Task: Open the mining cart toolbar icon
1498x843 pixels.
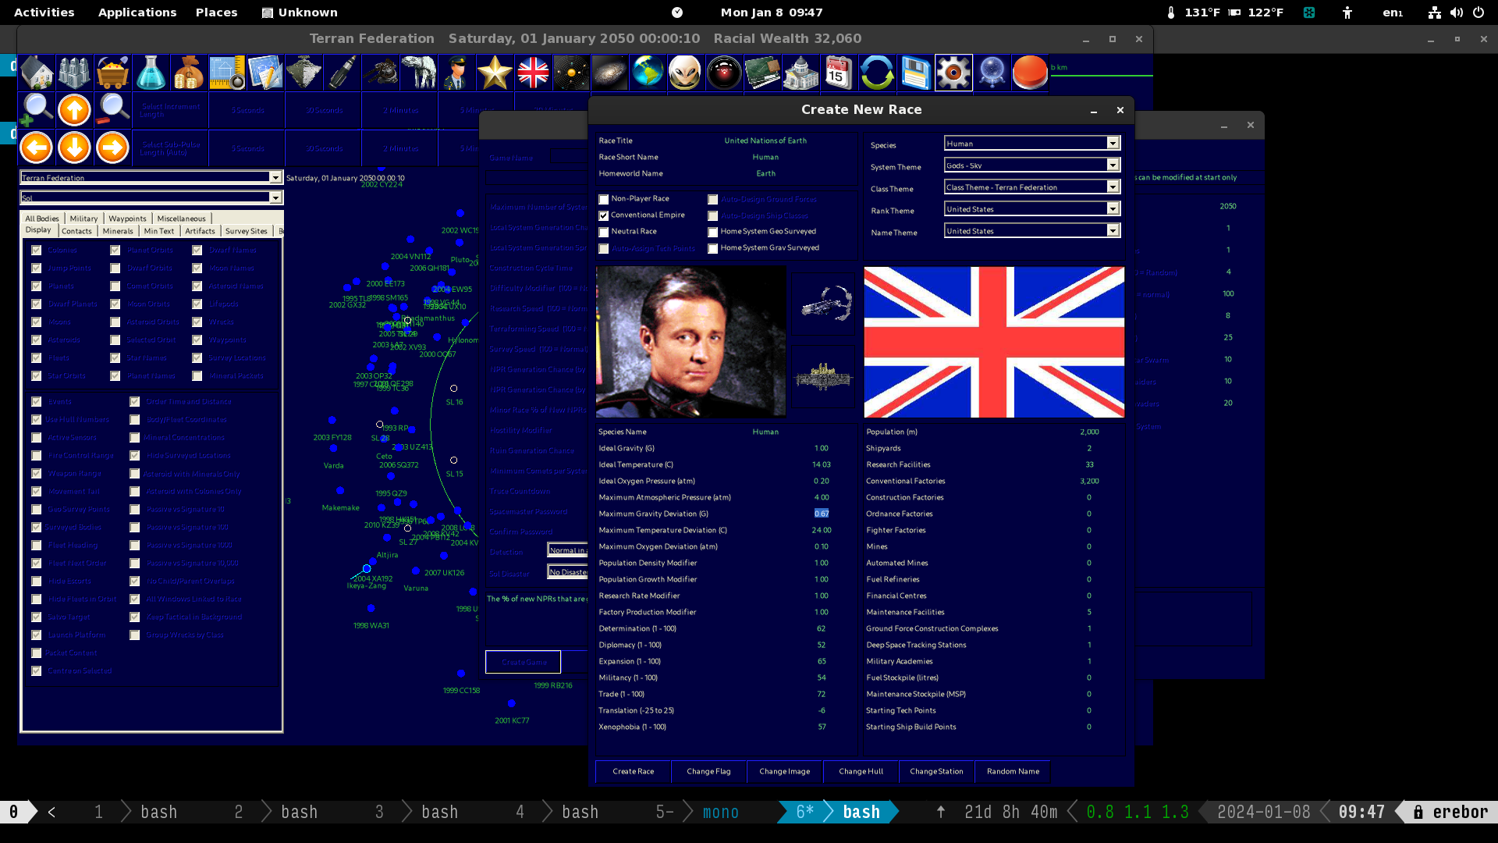Action: [113, 73]
